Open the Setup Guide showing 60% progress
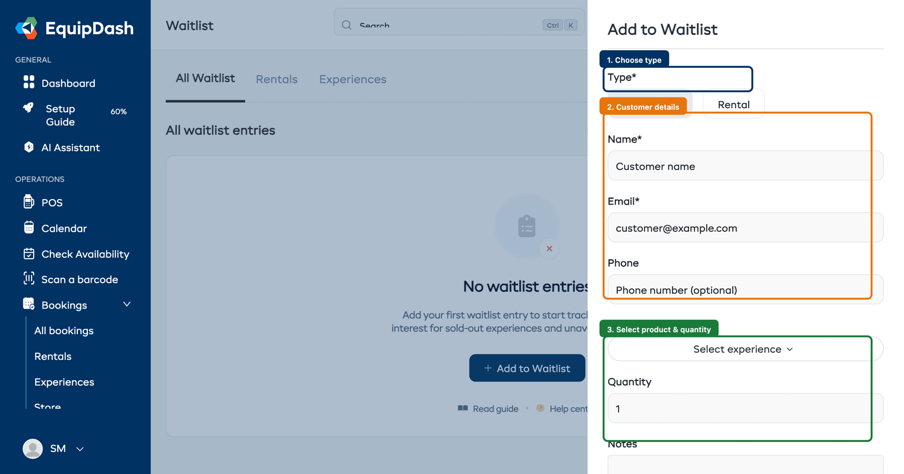Screen dimensions: 904x474 point(60,115)
